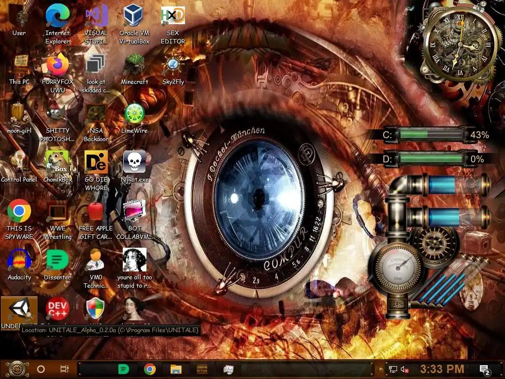Open the VMO Technic... desktop icon
Viewport: 505px width, 379px height.
tap(96, 269)
